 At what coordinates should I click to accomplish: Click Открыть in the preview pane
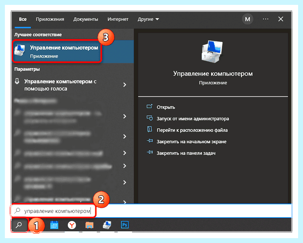166,107
